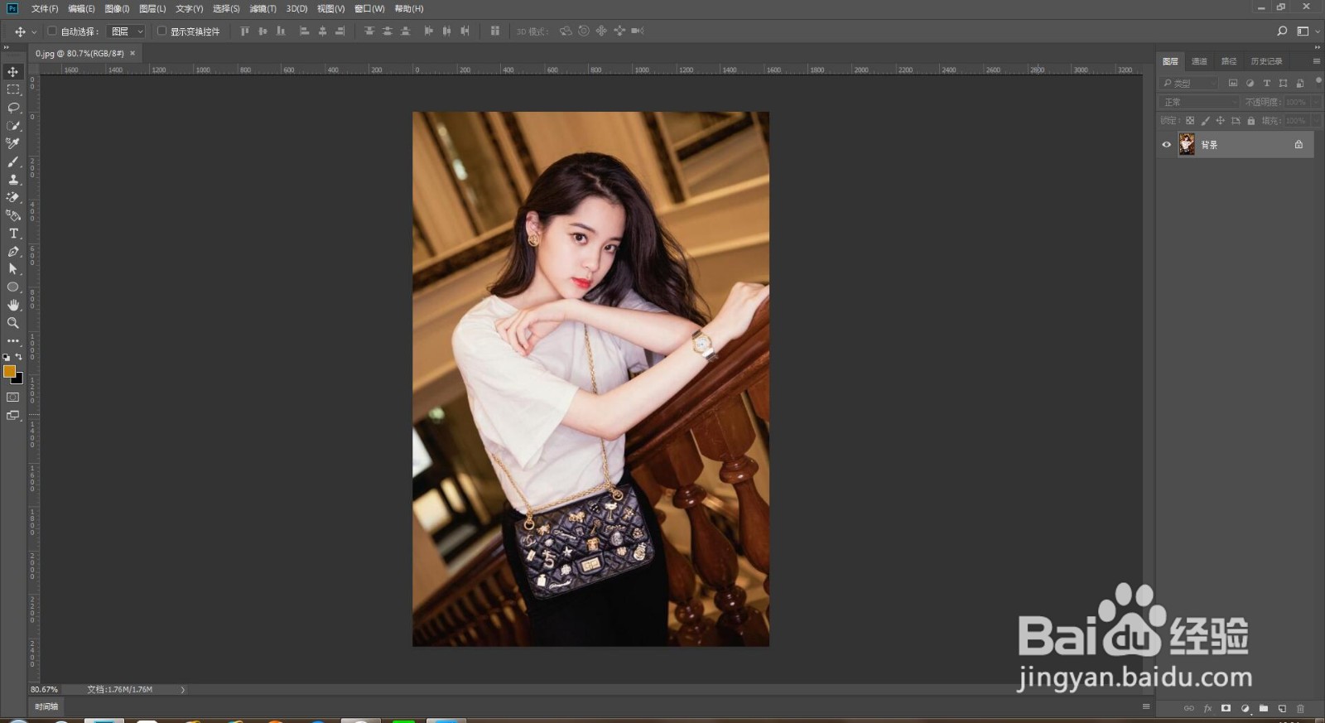This screenshot has height=723, width=1325.
Task: Toggle Quick Mask mode
Action: coord(13,398)
